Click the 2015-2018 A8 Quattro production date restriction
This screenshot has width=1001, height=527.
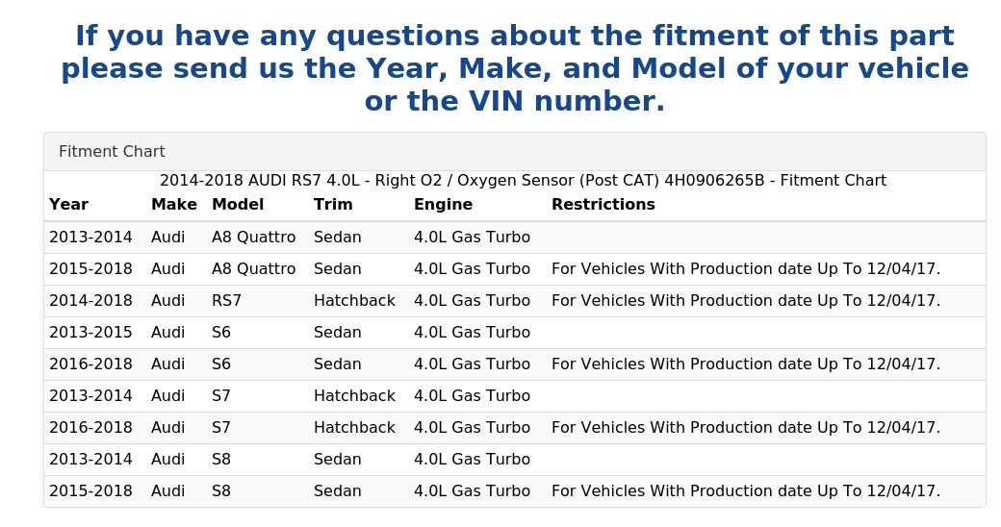745,269
